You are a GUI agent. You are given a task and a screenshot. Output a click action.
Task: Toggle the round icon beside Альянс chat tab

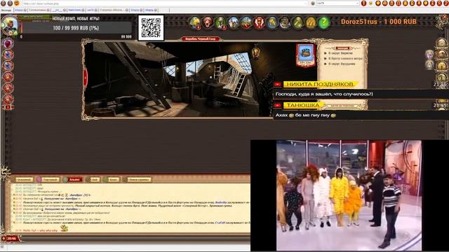point(65,179)
